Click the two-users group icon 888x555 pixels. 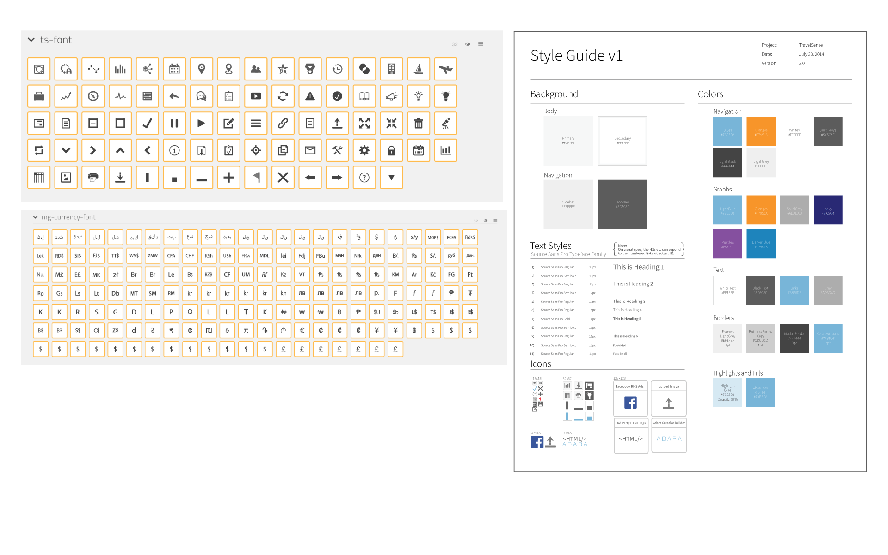[x=256, y=69]
